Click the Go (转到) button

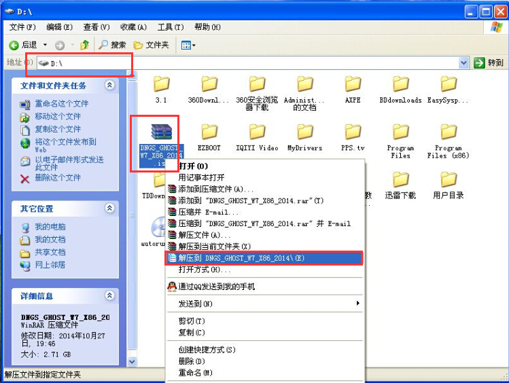(x=489, y=62)
